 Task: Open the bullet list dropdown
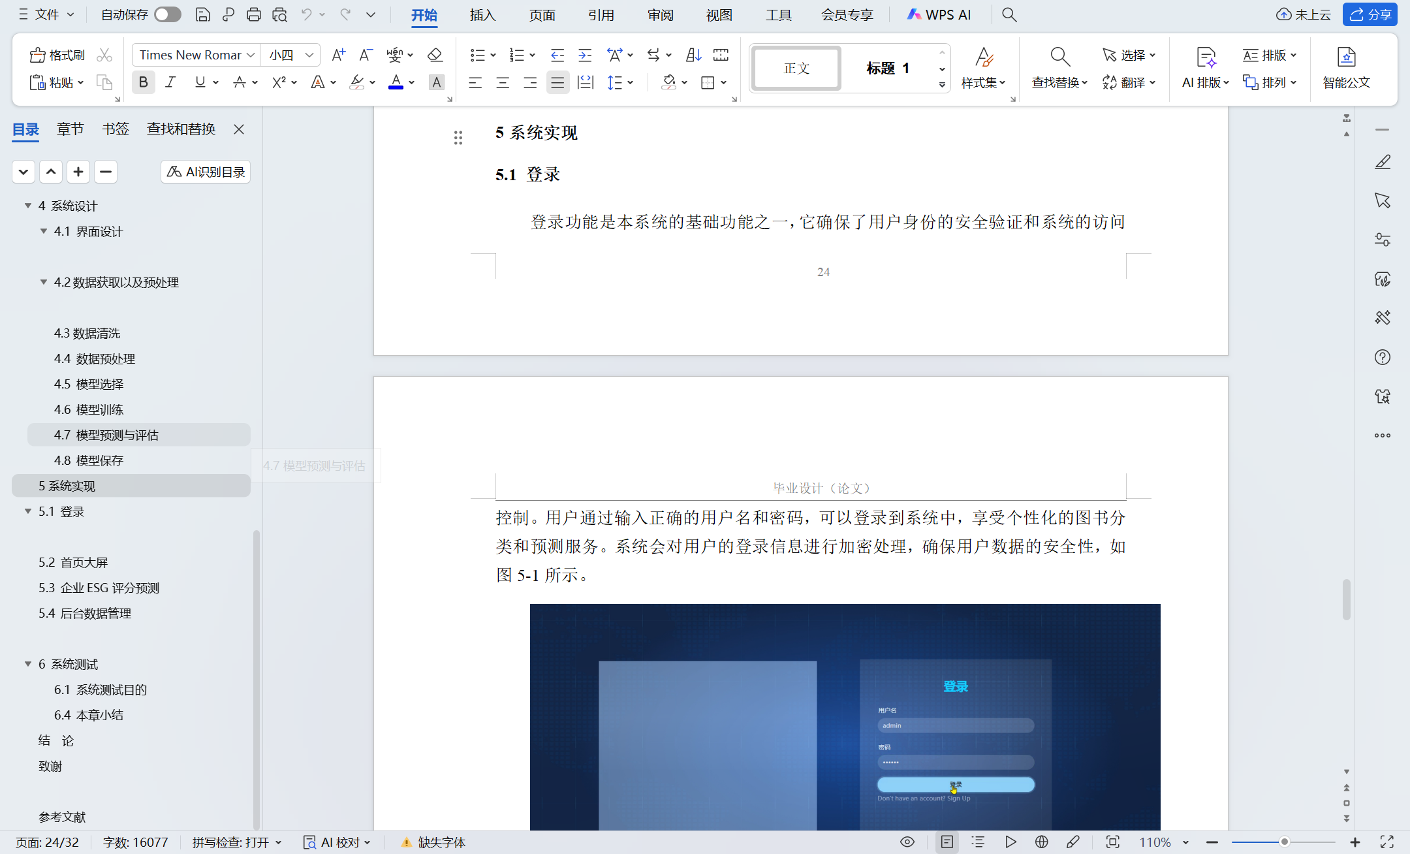tap(493, 55)
